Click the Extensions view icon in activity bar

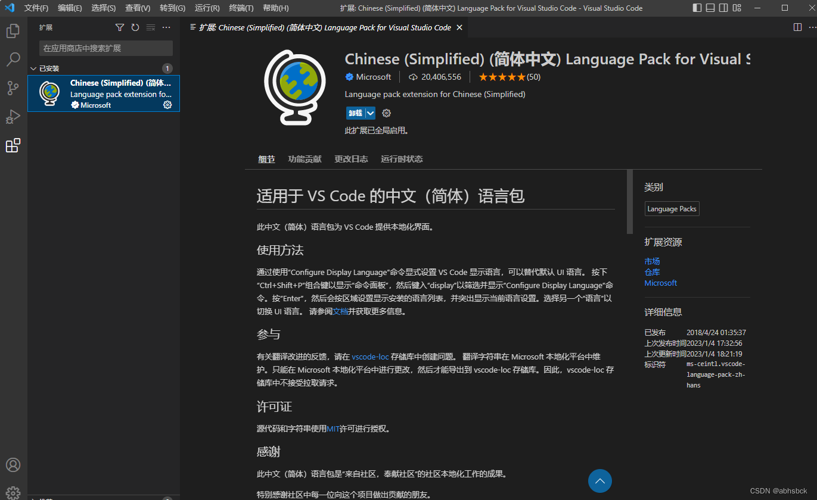click(x=13, y=145)
